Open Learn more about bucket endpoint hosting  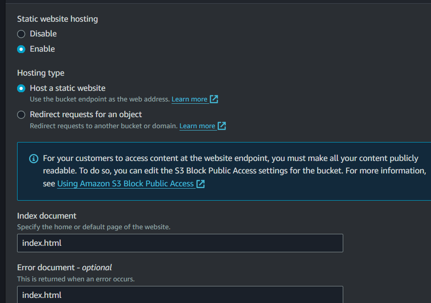tap(189, 99)
